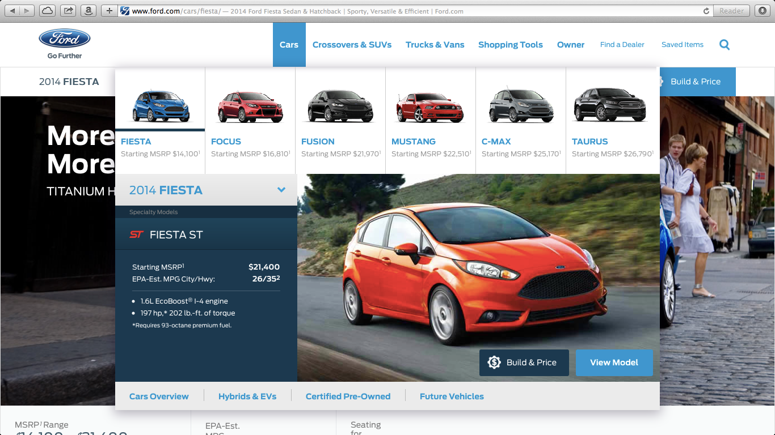The height and width of the screenshot is (435, 775).
Task: Click the plus icon to add a bookmark
Action: [x=109, y=11]
